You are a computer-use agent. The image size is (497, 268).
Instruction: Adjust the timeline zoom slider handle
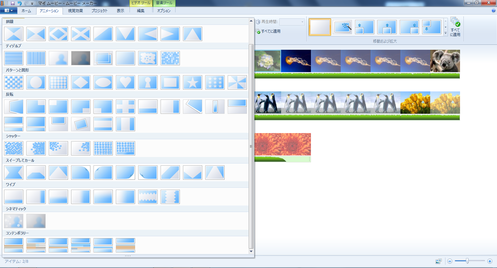[467, 261]
